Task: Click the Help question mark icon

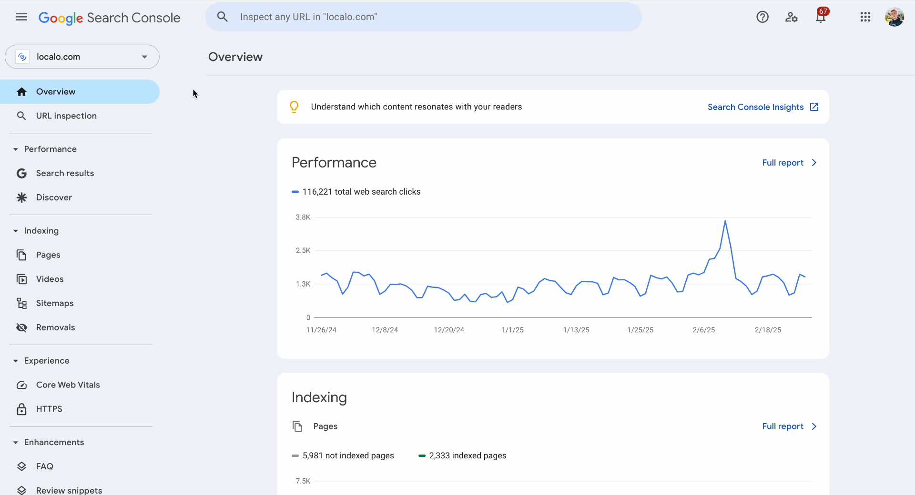Action: pos(762,17)
